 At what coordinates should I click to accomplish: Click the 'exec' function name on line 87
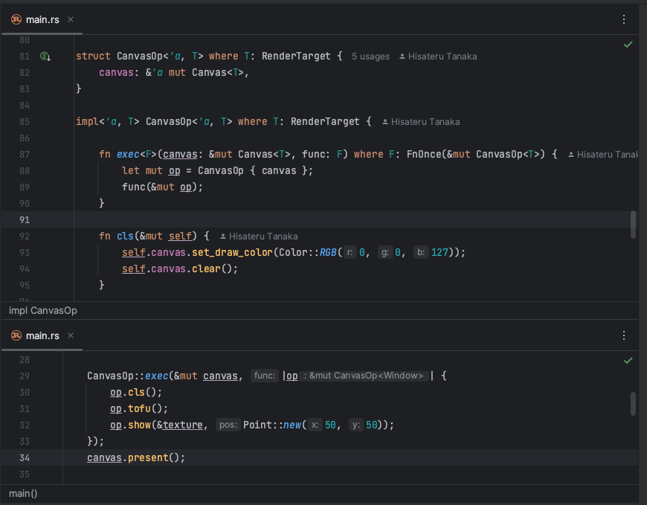128,154
